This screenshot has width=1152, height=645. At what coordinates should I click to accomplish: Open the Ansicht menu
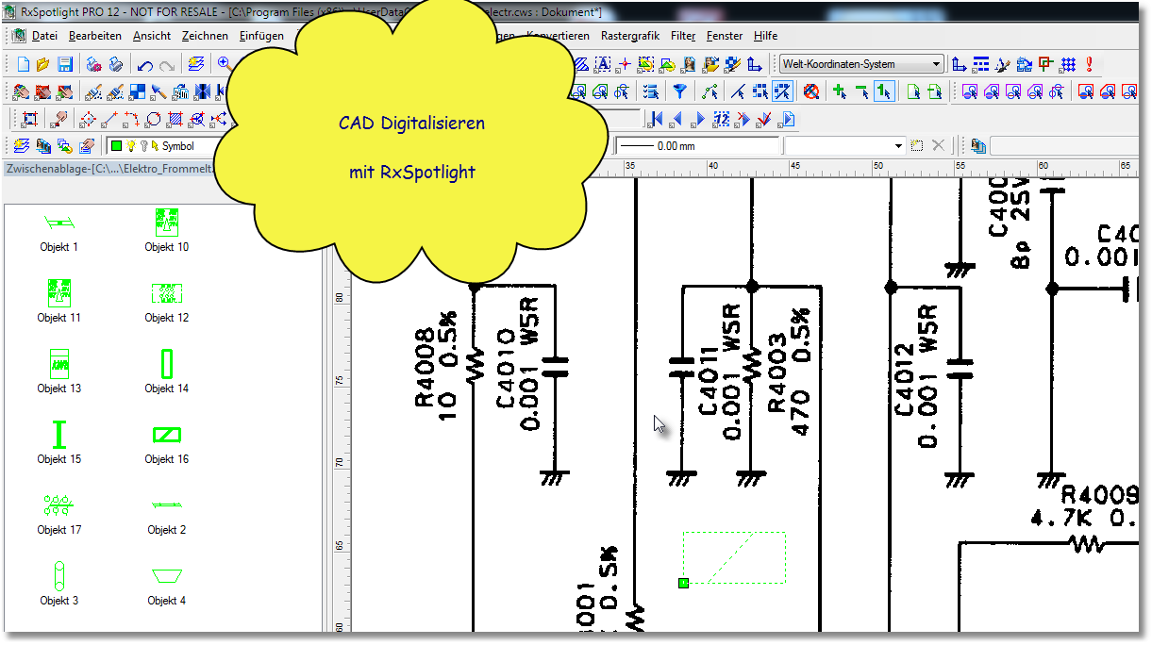tap(152, 36)
